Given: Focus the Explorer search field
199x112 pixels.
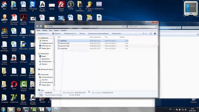Looking at the screenshot, I should (x=142, y=27).
